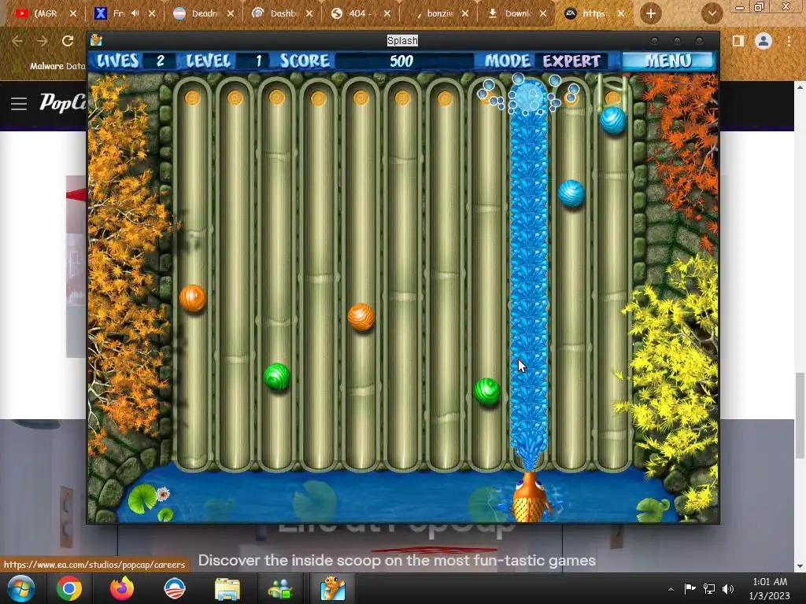806x604 pixels.
Task: Open the tab search dropdown in Chrome
Action: click(712, 14)
